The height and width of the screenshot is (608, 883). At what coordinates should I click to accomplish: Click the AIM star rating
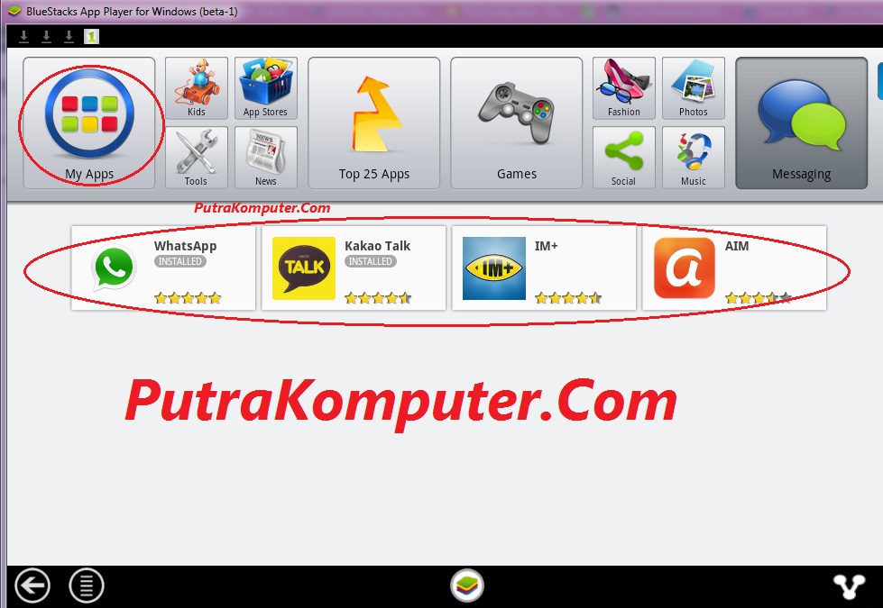pos(759,298)
